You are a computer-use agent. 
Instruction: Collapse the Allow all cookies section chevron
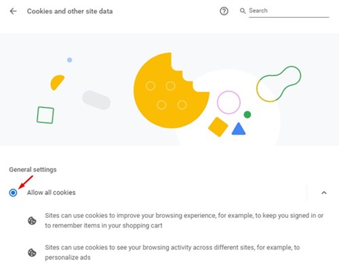click(324, 193)
